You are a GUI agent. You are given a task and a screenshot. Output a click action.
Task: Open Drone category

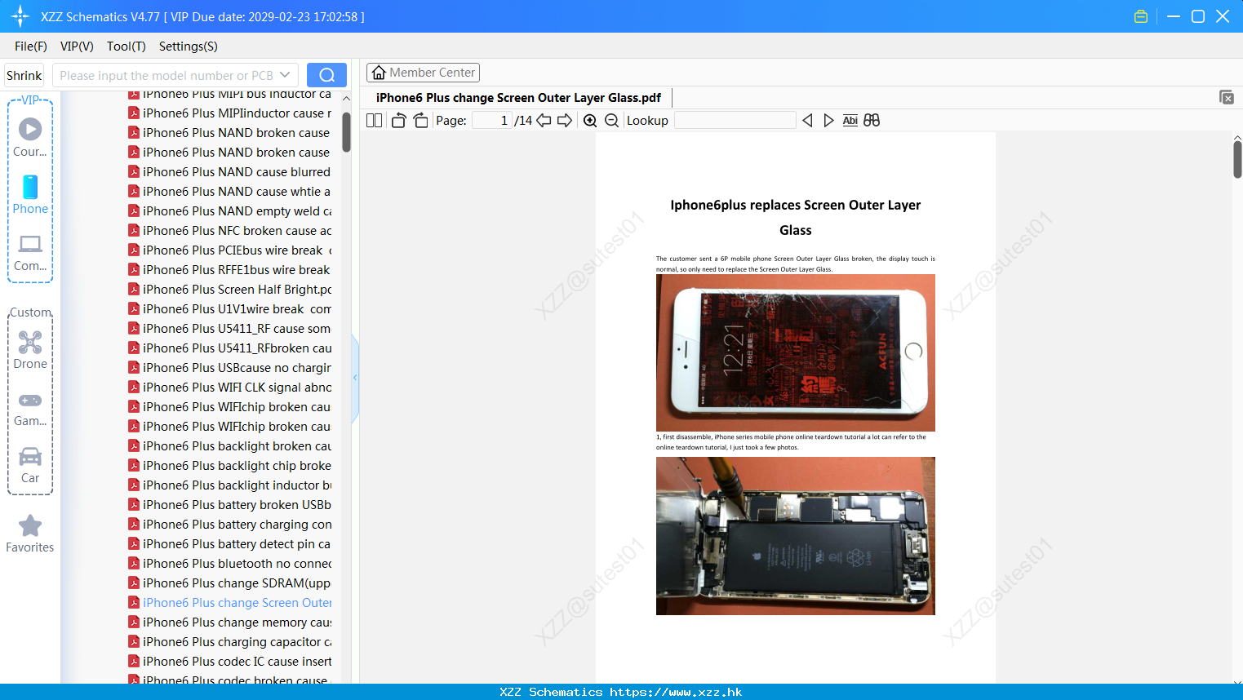[x=30, y=350]
